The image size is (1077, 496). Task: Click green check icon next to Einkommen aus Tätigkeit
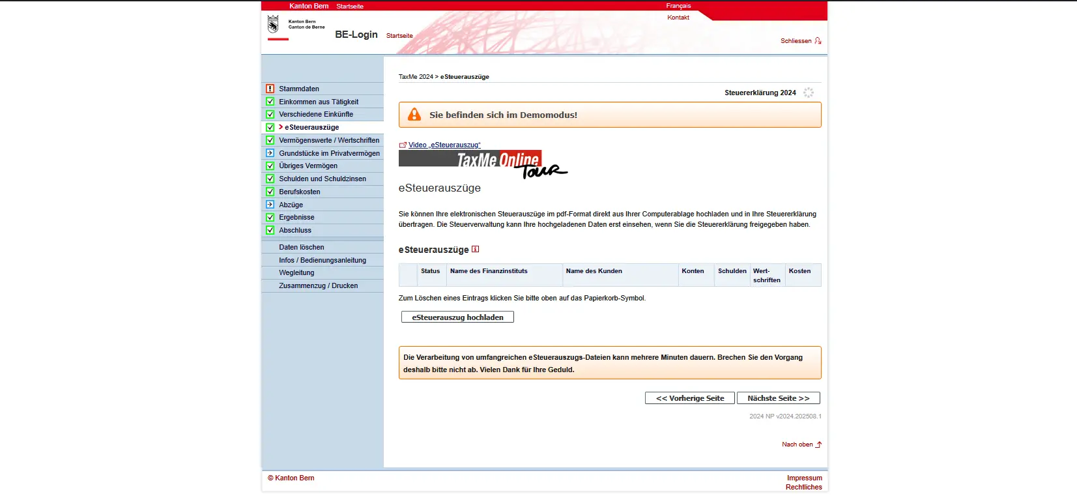click(270, 102)
